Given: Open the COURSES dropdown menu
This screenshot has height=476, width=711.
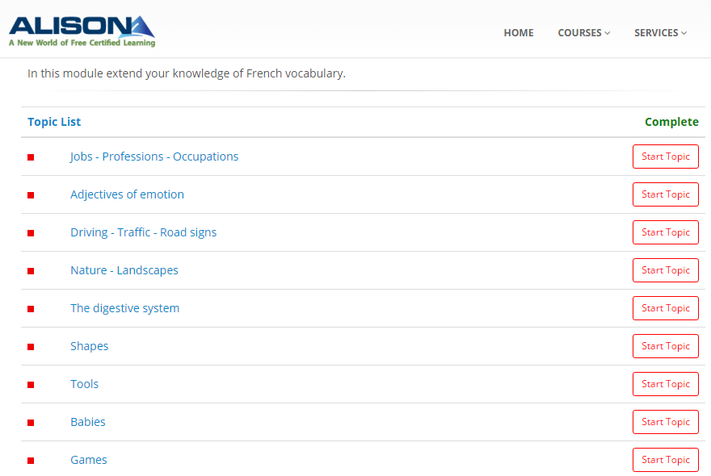Looking at the screenshot, I should click(x=583, y=33).
